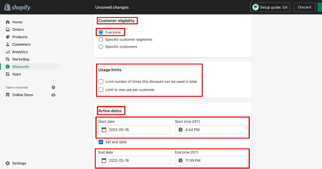Click the Online Store storefront icon
Image resolution: width=322 pixels, height=169 pixels.
(8, 95)
